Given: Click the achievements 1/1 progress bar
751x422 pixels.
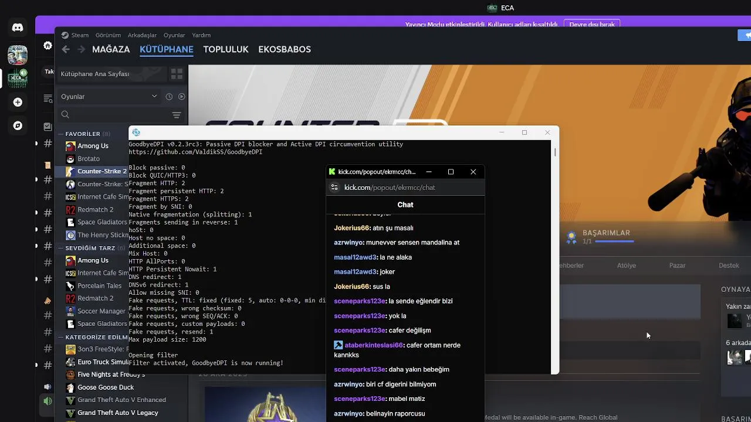Looking at the screenshot, I should (x=614, y=241).
